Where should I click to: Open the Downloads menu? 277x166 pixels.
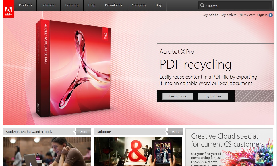[x=113, y=5]
